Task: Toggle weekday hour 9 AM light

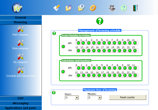Action: point(125,43)
